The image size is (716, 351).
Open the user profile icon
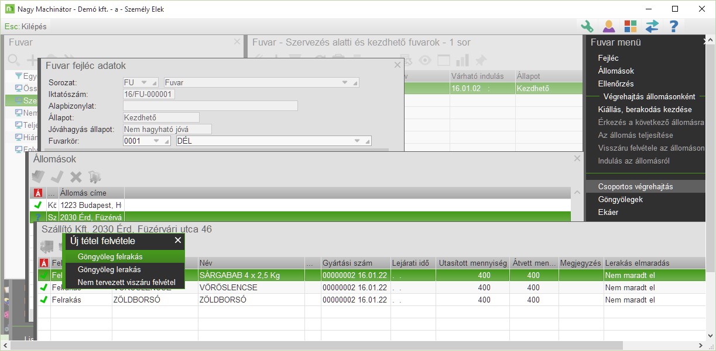point(609,26)
